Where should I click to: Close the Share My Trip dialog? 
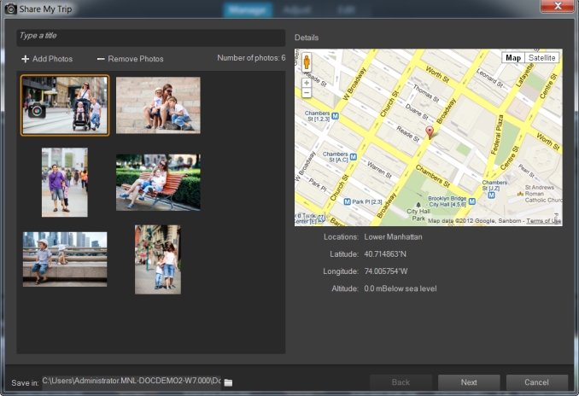558,7
